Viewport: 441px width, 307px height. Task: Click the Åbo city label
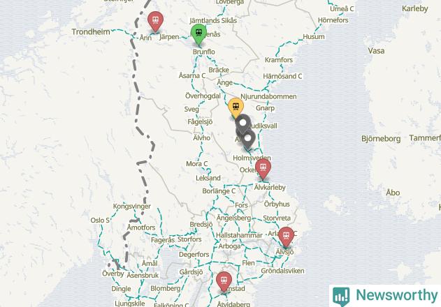click(x=393, y=193)
